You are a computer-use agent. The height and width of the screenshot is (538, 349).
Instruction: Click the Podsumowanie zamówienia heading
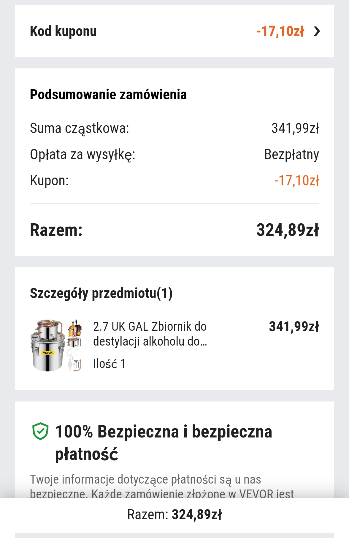(x=108, y=95)
